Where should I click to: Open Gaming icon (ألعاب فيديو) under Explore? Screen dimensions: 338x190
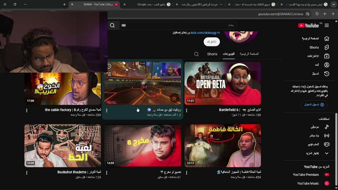[327, 144]
